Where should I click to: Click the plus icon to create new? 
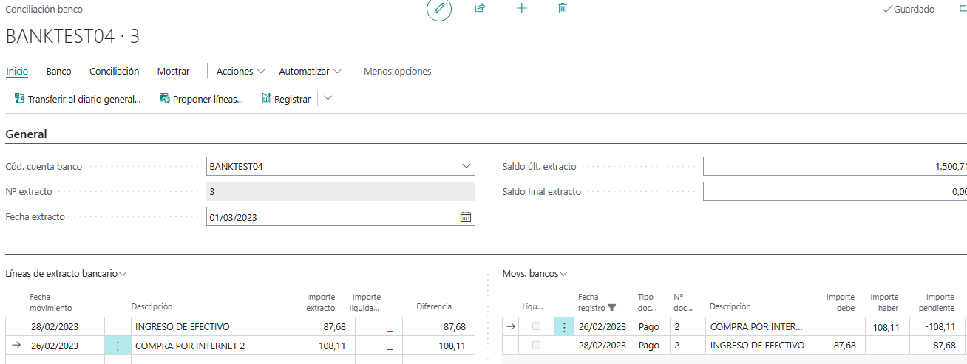(x=521, y=9)
